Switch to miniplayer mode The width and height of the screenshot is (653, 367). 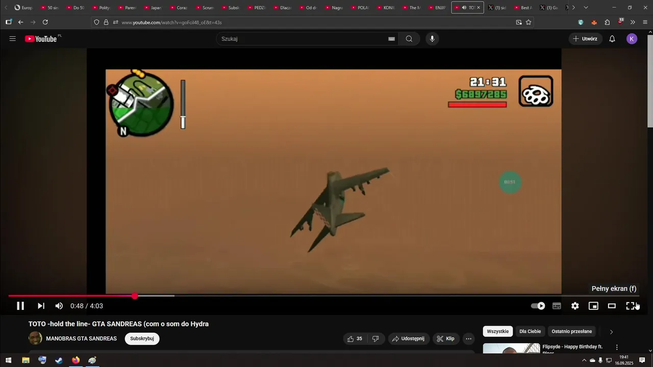[x=593, y=306]
